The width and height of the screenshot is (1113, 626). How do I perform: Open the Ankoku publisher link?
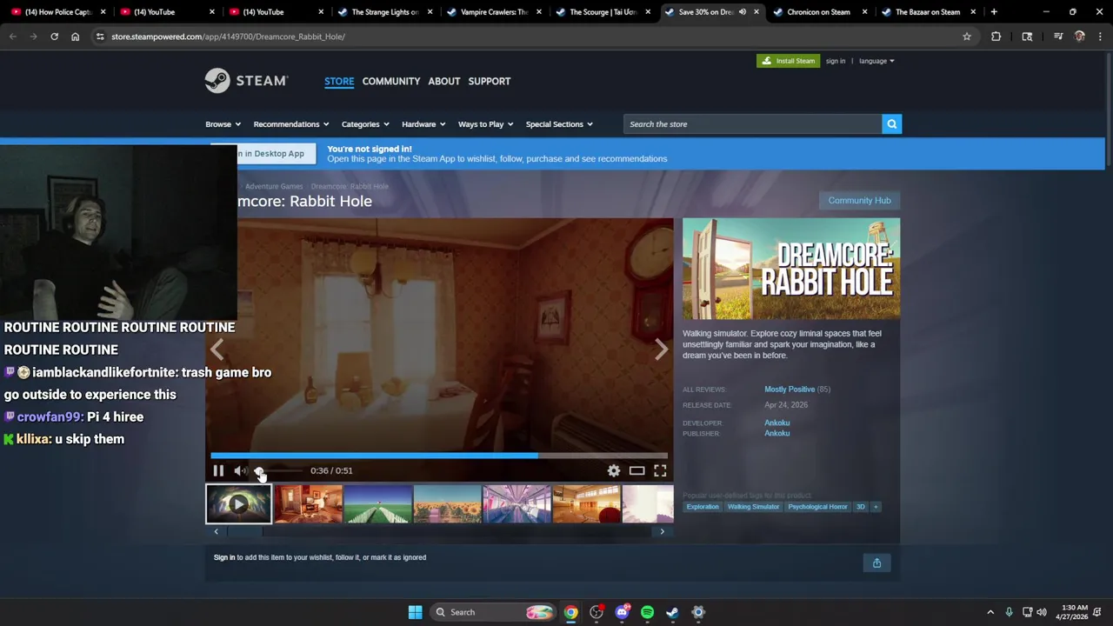pos(777,433)
